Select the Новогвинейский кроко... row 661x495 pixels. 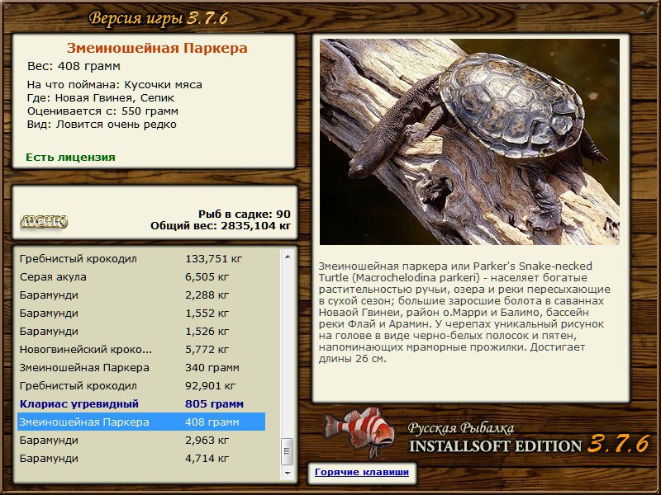pos(141,349)
